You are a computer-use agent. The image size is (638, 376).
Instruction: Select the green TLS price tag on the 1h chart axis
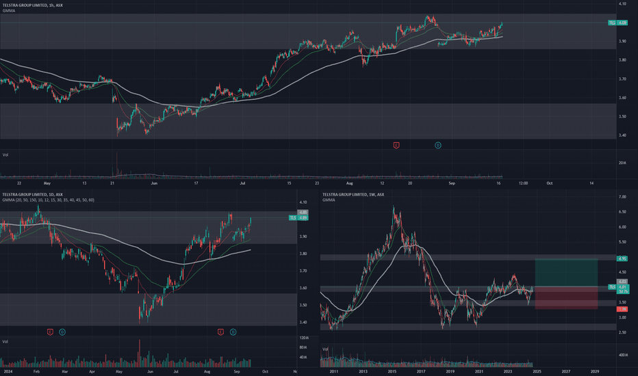[x=617, y=23]
